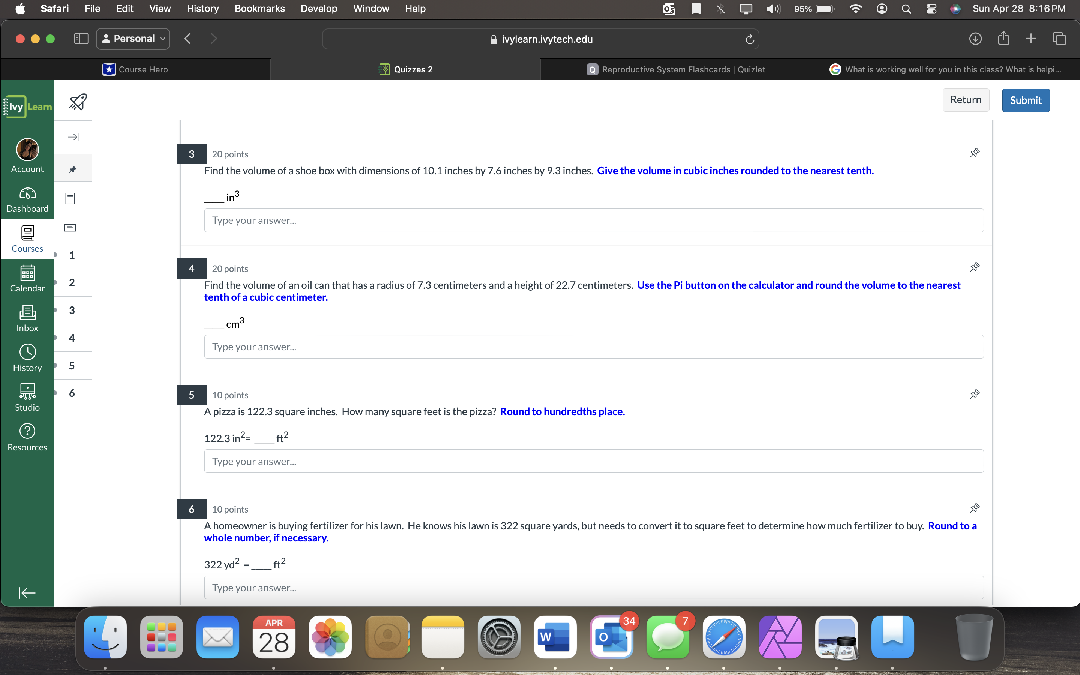Collapse the global navigation sidebar

coord(27,593)
